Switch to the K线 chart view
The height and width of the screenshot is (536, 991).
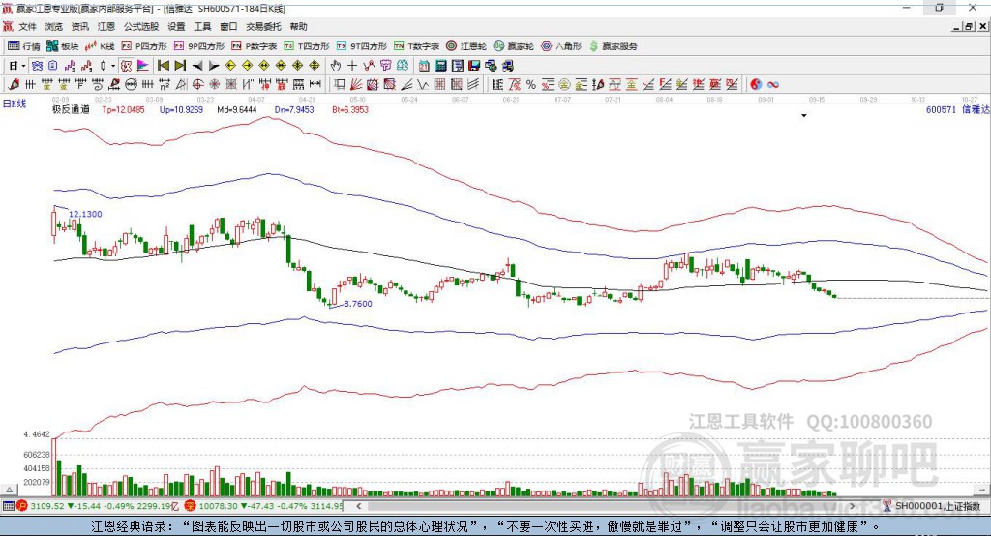100,46
